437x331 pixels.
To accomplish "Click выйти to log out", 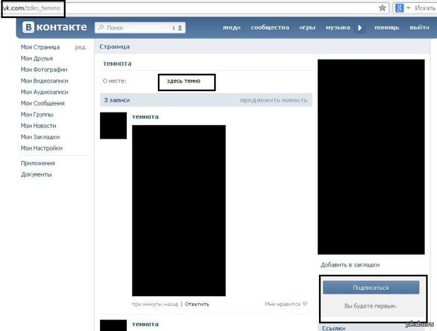I will click(x=419, y=28).
